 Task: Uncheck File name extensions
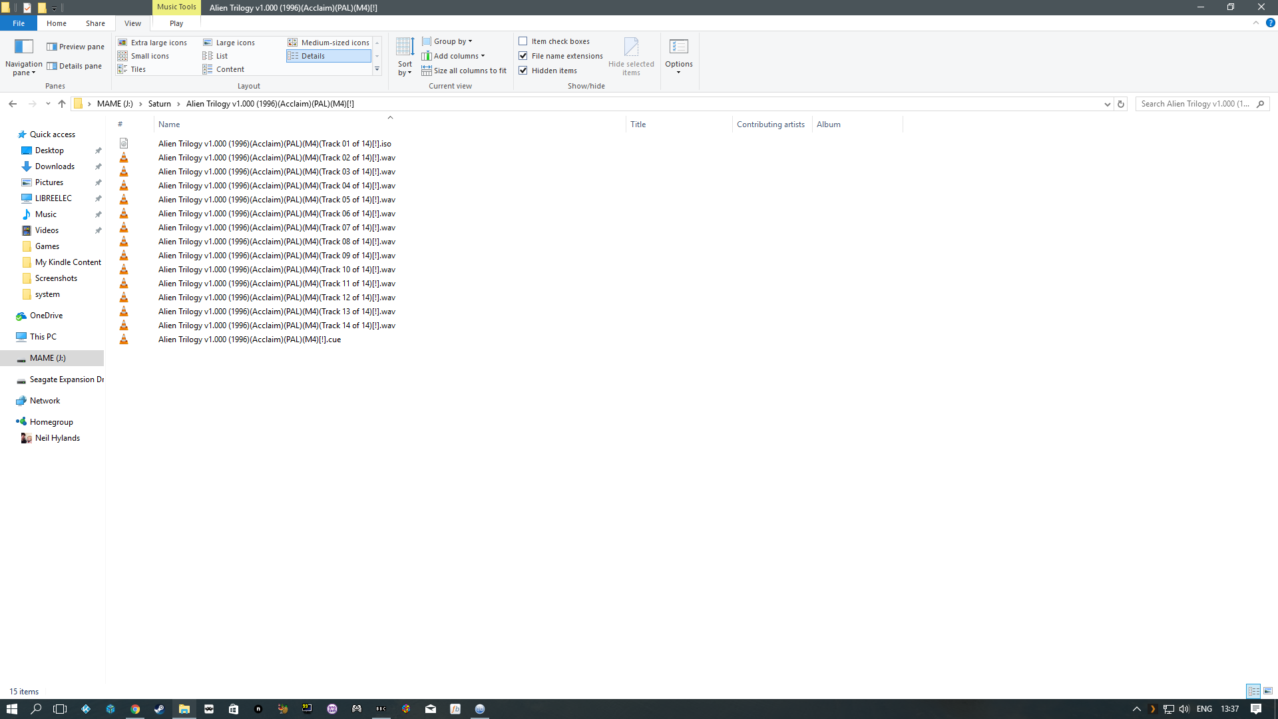523,56
